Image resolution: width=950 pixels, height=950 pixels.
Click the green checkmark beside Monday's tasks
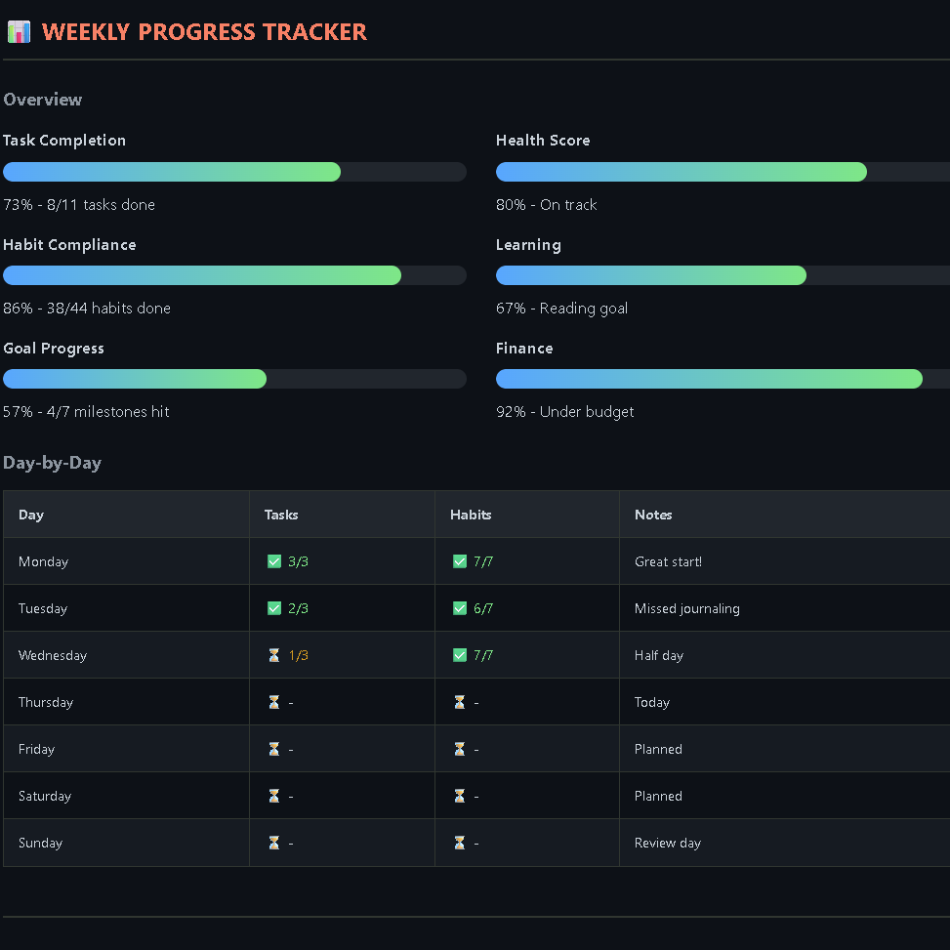[274, 561]
